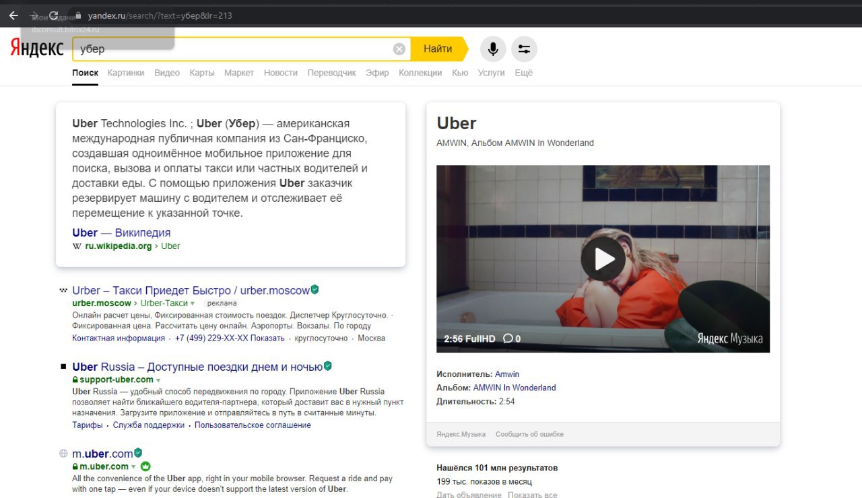Switch to the Видео tab
Screen dimensions: 862x498
[167, 73]
